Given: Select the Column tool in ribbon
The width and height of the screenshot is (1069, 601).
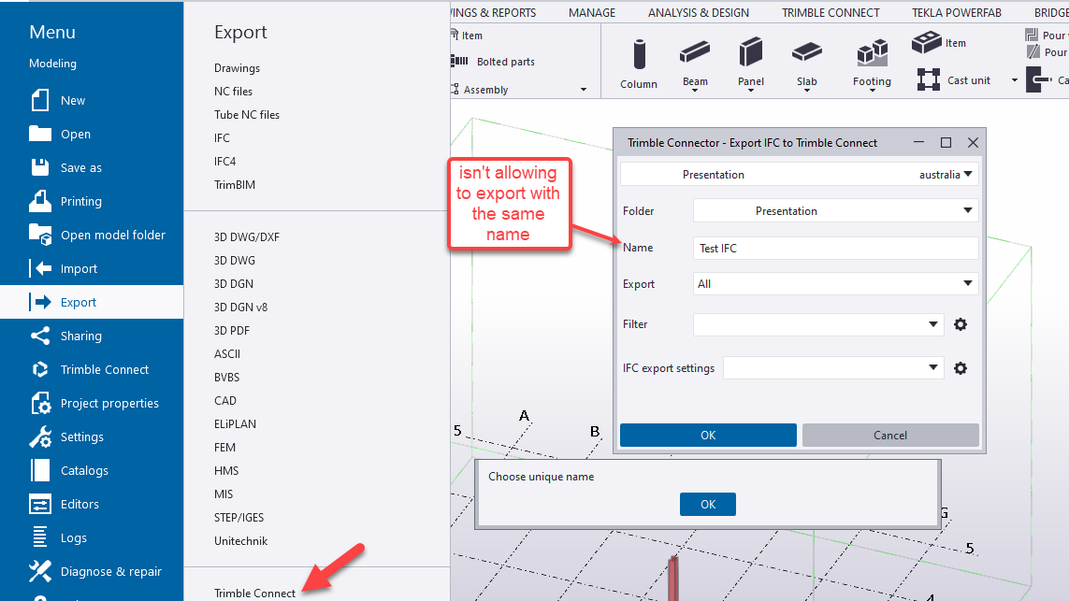Looking at the screenshot, I should 639,64.
